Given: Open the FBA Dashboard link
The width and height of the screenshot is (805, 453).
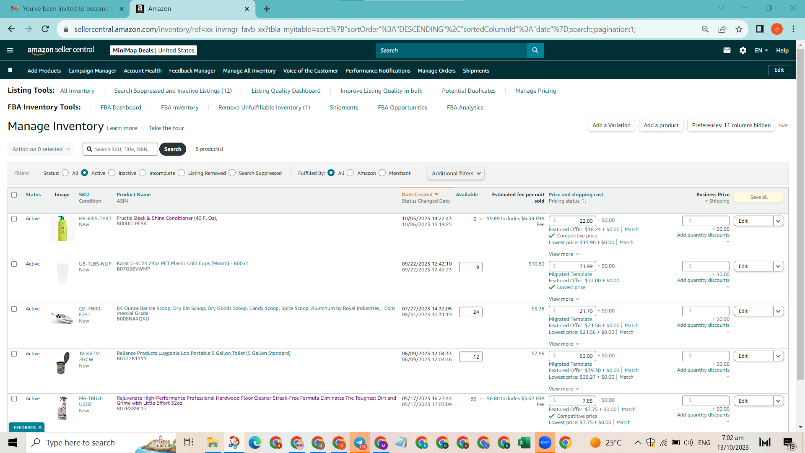Looking at the screenshot, I should point(121,107).
